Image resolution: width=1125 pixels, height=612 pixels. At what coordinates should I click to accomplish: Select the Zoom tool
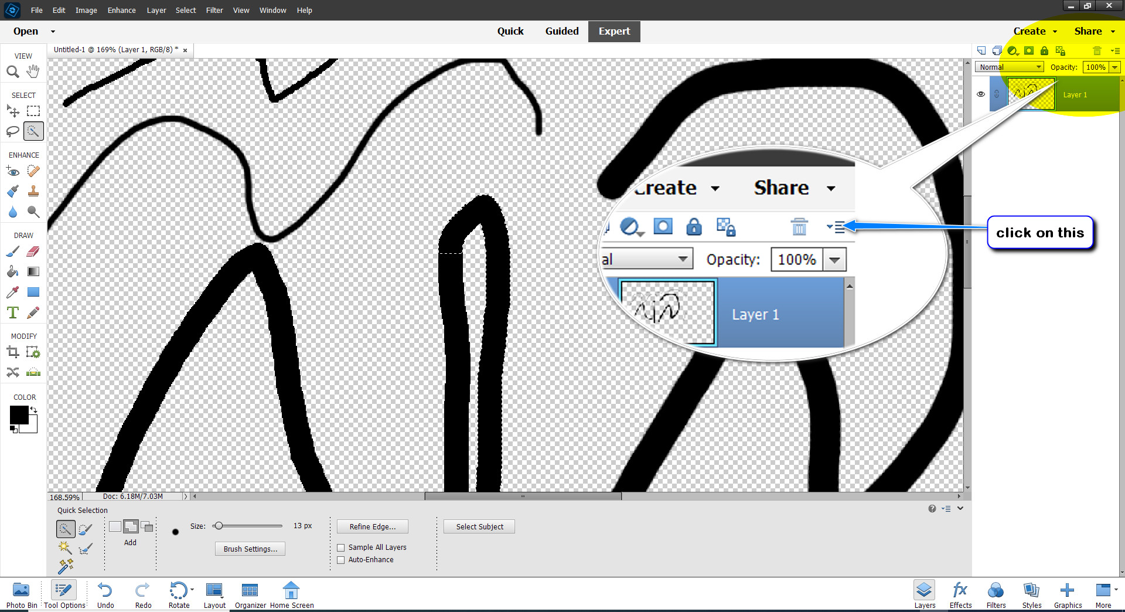13,72
